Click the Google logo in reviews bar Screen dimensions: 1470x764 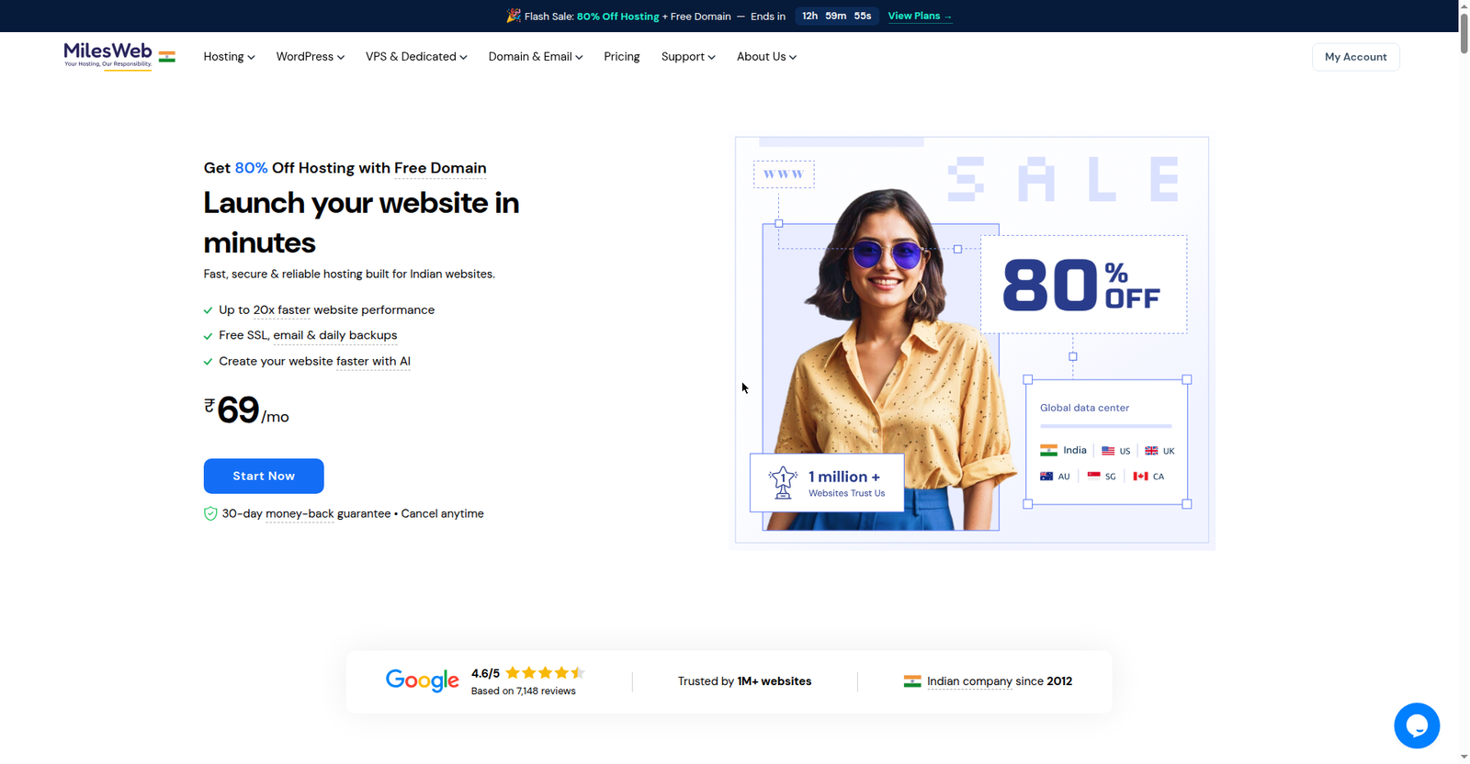[423, 680]
